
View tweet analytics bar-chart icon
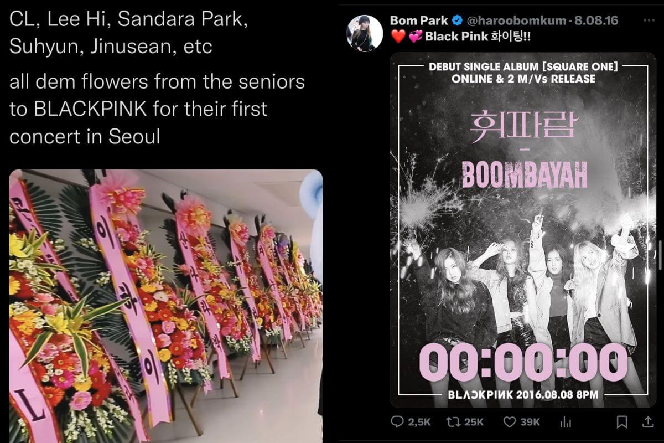coord(566,422)
